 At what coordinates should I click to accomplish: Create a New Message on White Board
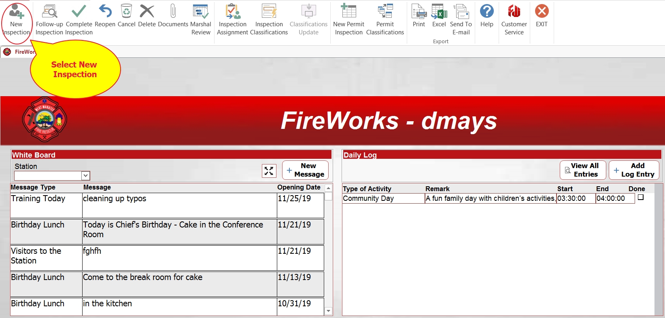coord(305,170)
